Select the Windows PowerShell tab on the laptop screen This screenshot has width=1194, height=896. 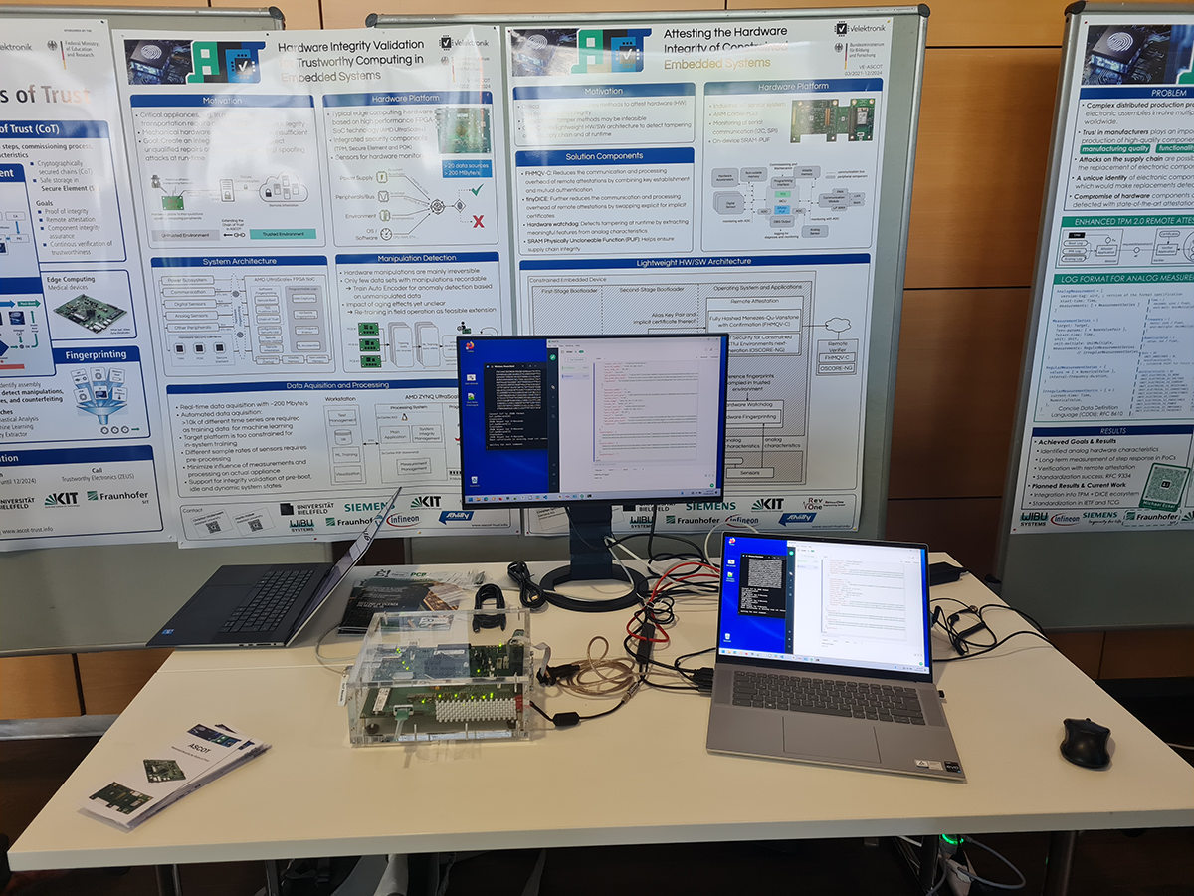point(757,557)
